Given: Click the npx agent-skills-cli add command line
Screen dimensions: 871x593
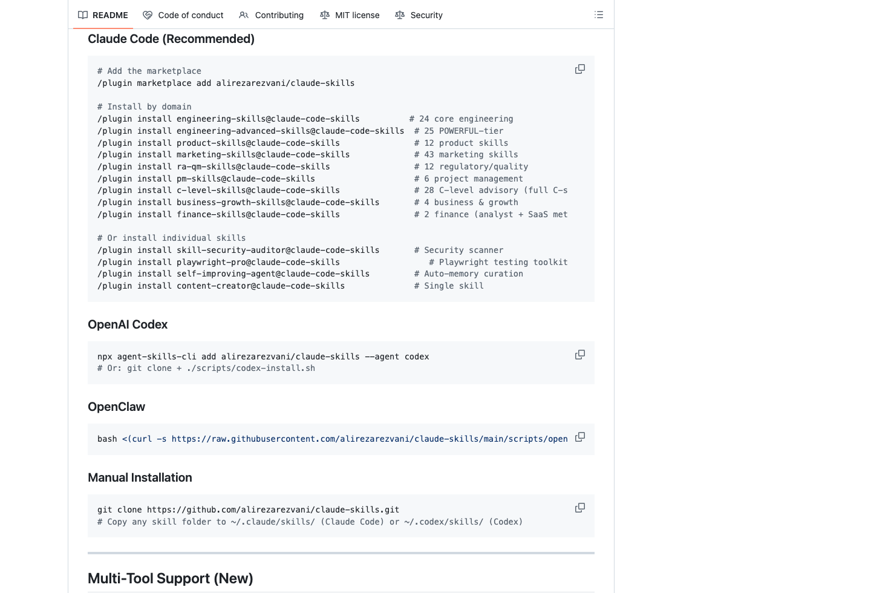Looking at the screenshot, I should (x=263, y=356).
